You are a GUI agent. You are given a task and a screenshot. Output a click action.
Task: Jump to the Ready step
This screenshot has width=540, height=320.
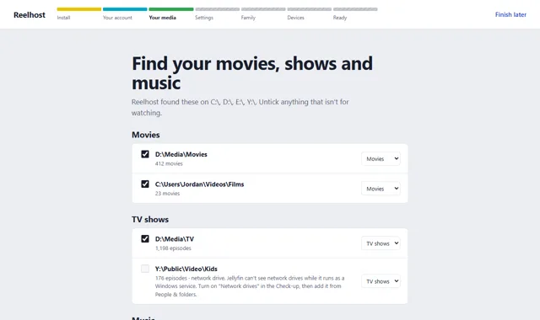coord(340,18)
